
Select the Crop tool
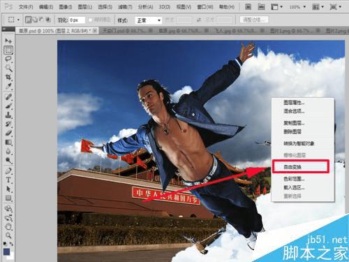coord(8,77)
